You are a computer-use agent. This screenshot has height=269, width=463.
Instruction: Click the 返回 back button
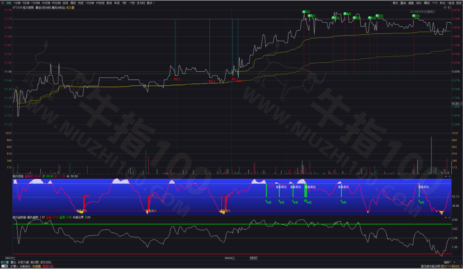click(x=458, y=3)
